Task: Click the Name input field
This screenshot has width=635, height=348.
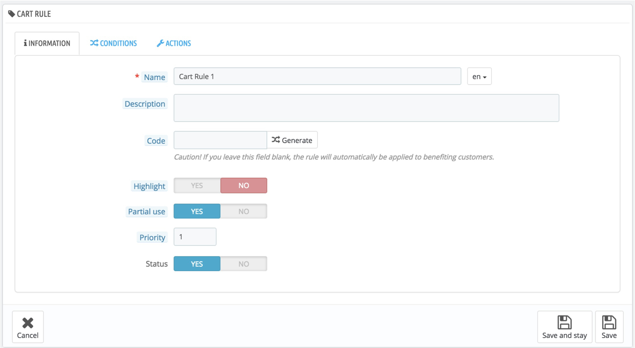Action: click(x=317, y=76)
